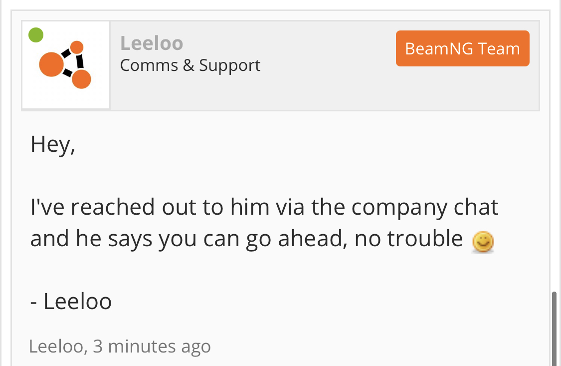The height and width of the screenshot is (366, 561).
Task: Click Leeloo's BeamNG logo avatar
Action: coord(66,65)
